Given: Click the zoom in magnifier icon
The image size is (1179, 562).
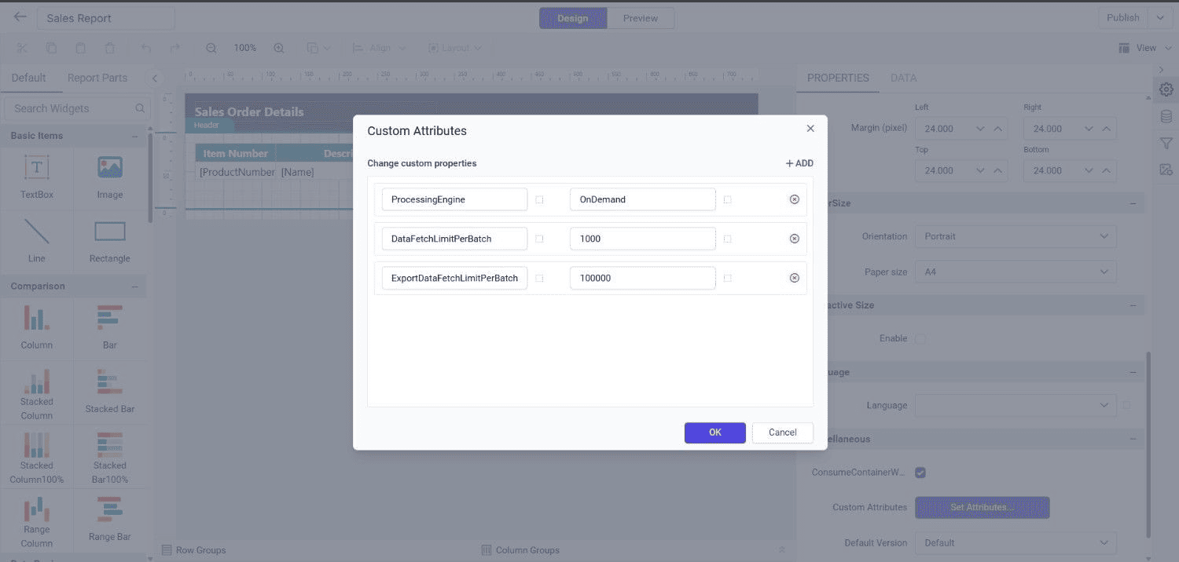Looking at the screenshot, I should pos(278,47).
